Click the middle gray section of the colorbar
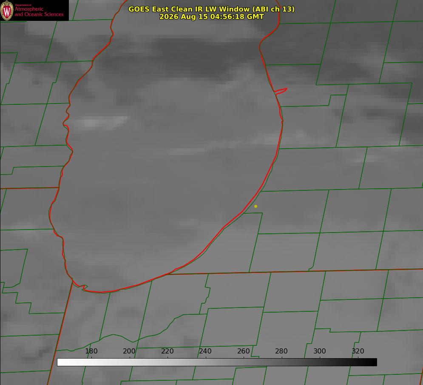Viewport: 423px width, 385px height. pyautogui.click(x=217, y=362)
